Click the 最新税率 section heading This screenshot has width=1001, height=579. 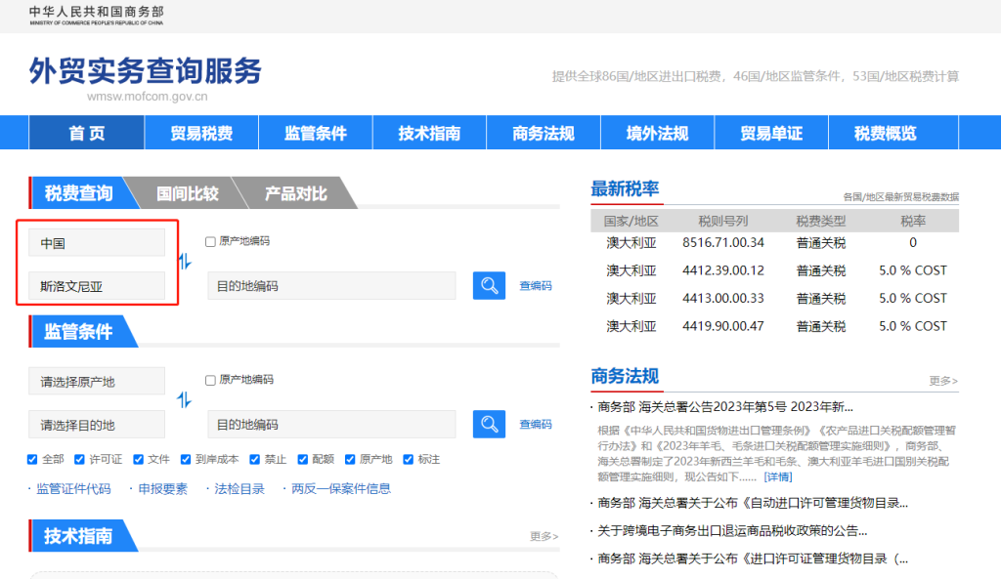[x=625, y=188]
